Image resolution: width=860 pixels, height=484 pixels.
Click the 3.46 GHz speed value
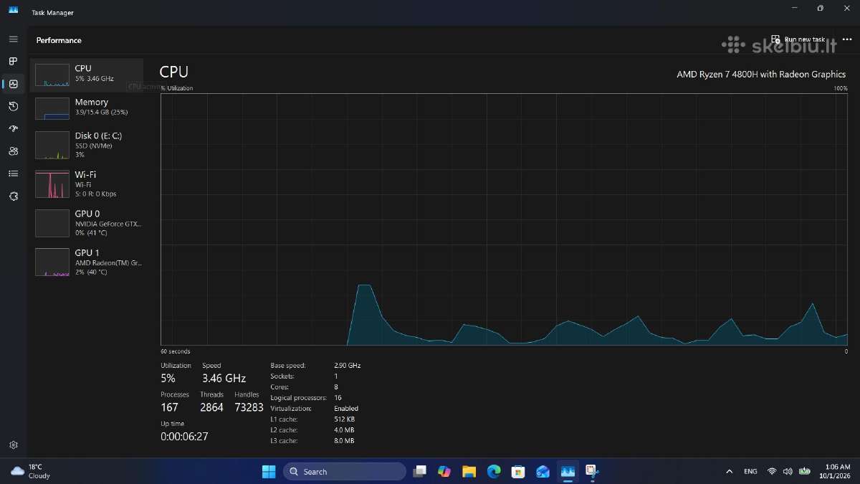pyautogui.click(x=224, y=378)
